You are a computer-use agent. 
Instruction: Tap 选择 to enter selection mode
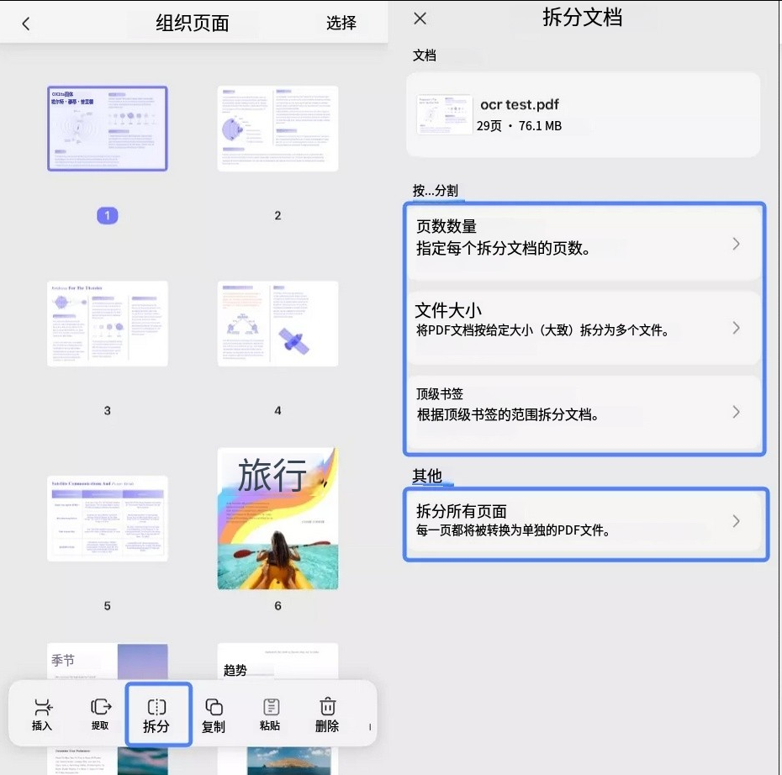[x=340, y=23]
